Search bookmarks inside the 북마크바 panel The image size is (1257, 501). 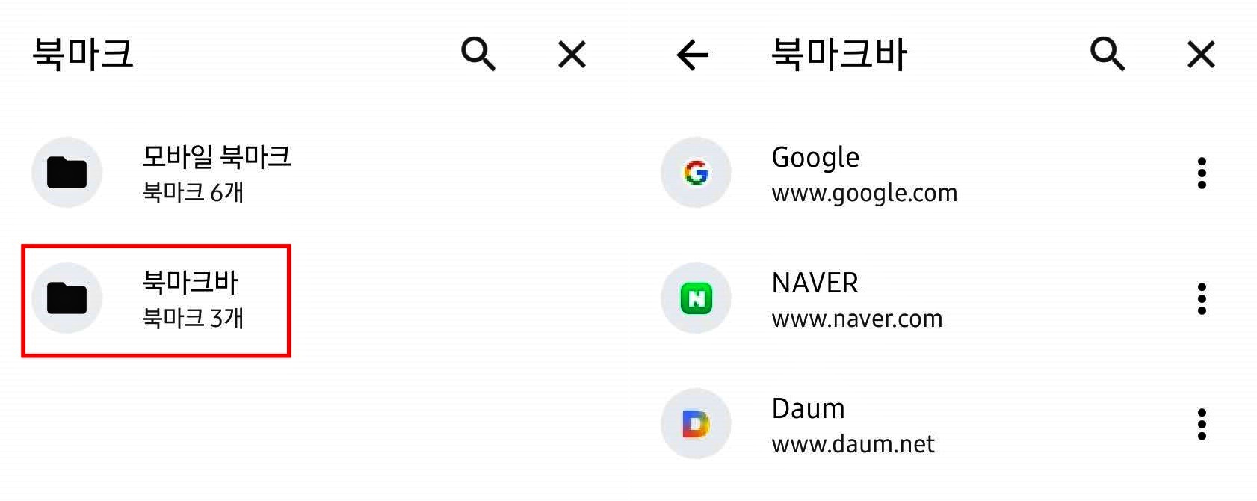1108,54
